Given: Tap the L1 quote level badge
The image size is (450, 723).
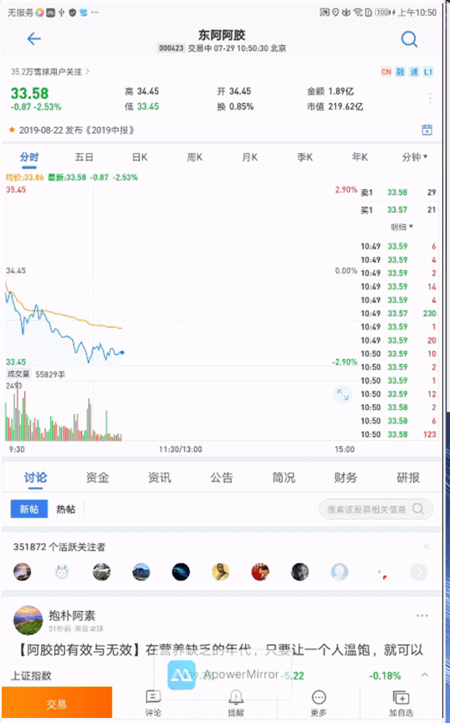Looking at the screenshot, I should [428, 72].
